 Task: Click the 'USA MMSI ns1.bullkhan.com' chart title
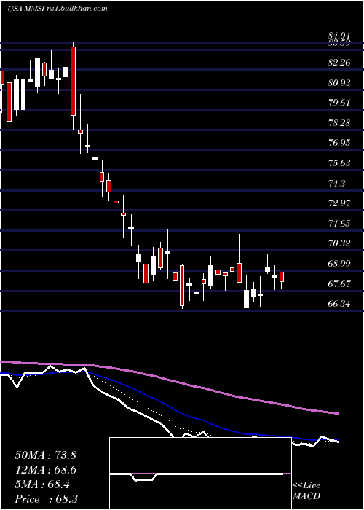tap(58, 9)
